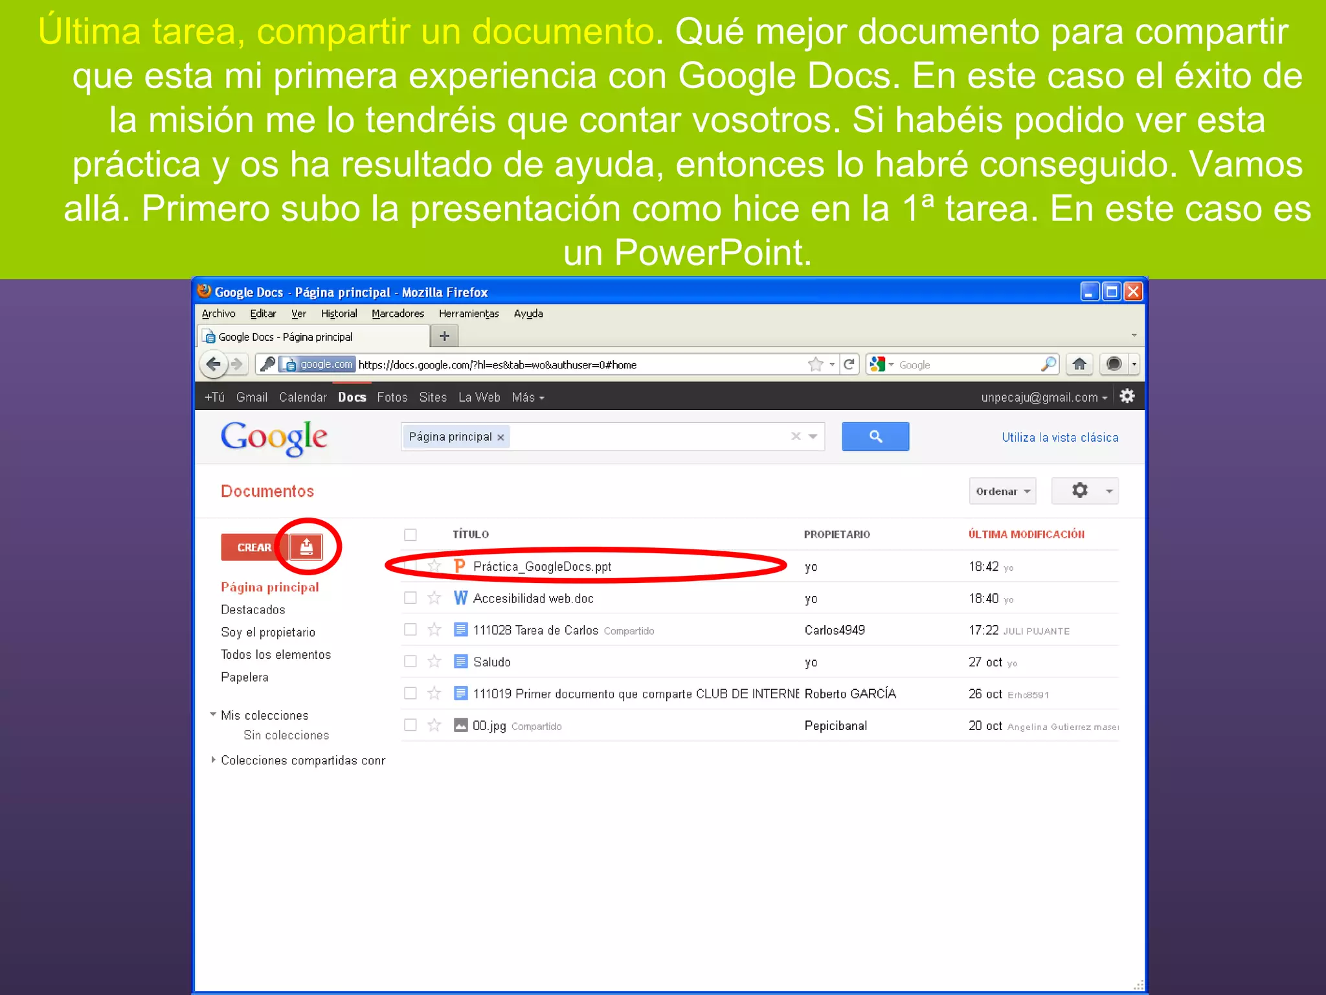
Task: Click the reload page icon
Action: click(849, 364)
